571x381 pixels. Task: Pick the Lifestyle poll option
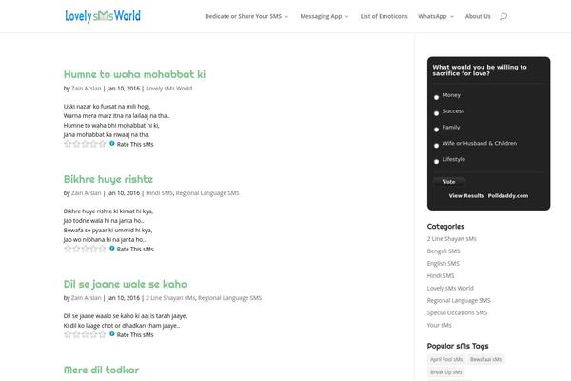tap(436, 162)
